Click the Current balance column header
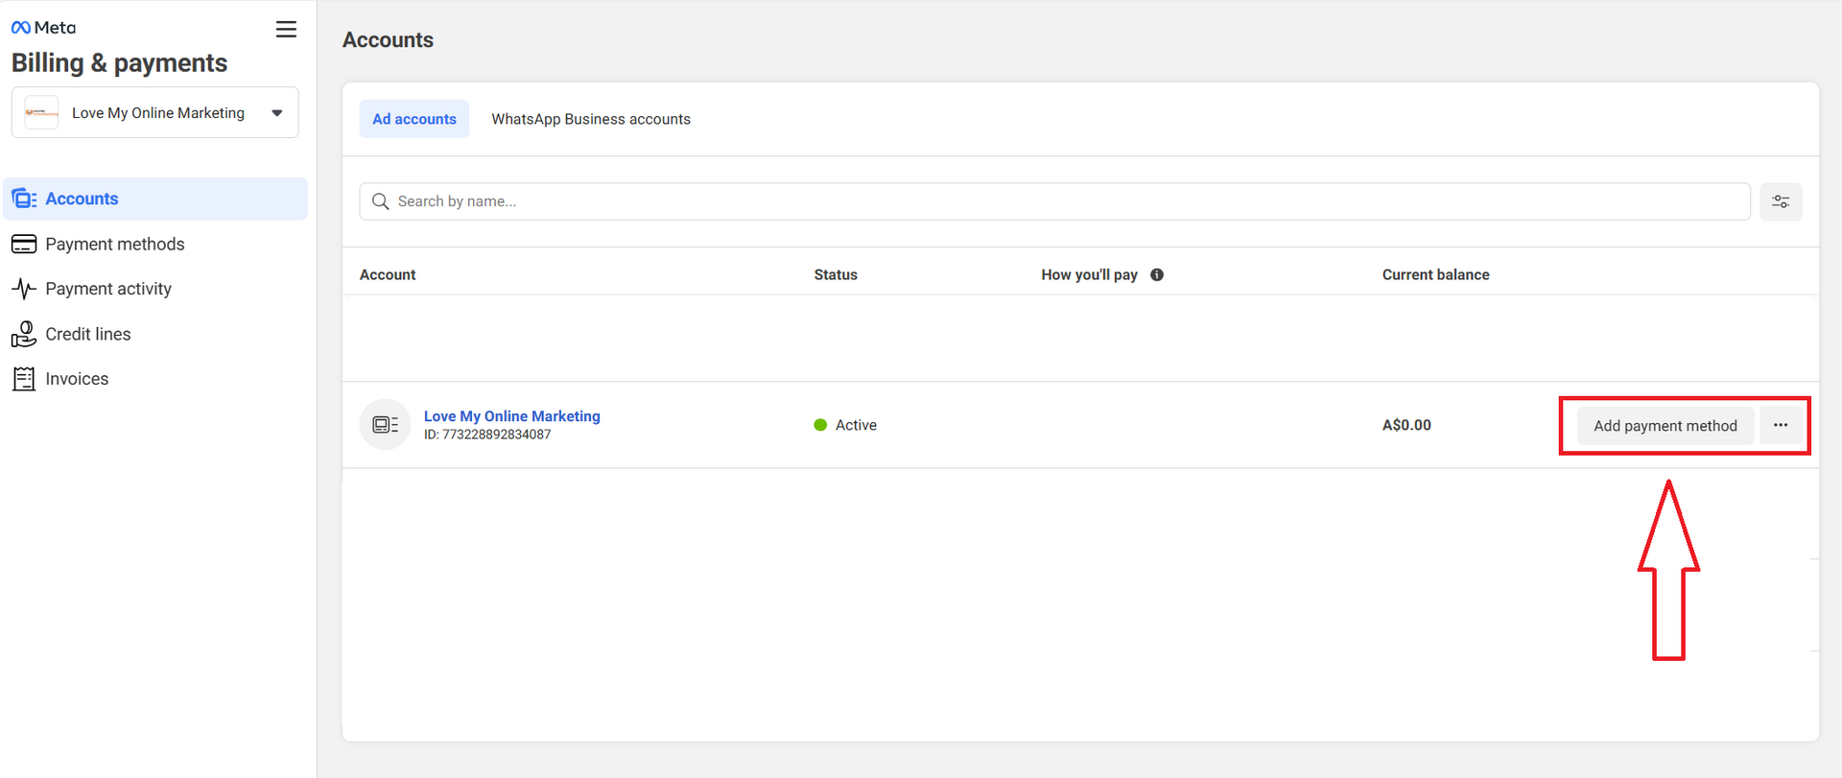The width and height of the screenshot is (1842, 778). pos(1435,274)
